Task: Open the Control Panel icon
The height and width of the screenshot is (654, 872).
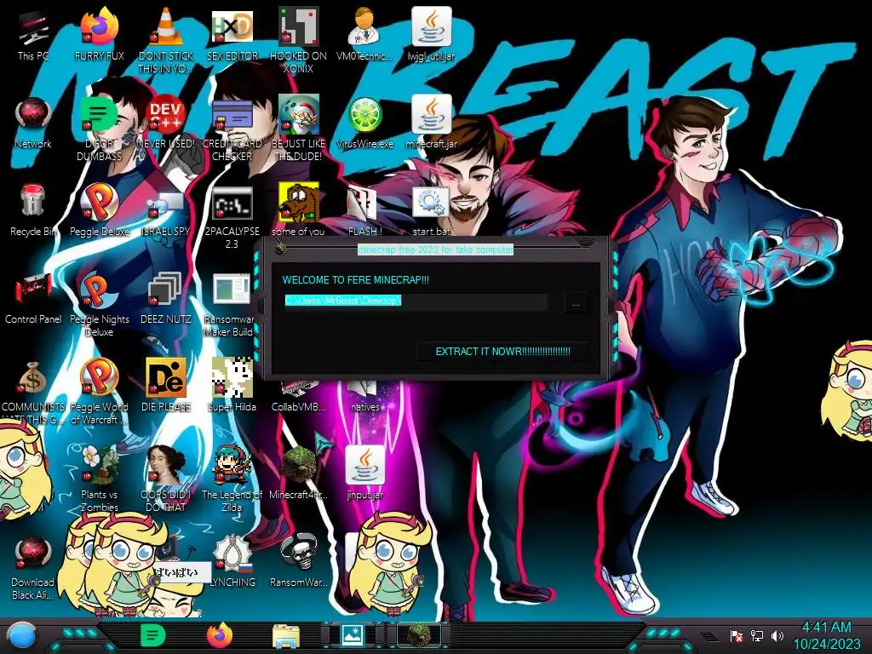Action: (33, 298)
